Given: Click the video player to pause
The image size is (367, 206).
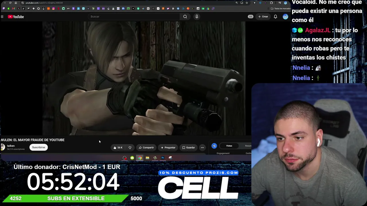Looking at the screenshot, I should tap(144, 78).
